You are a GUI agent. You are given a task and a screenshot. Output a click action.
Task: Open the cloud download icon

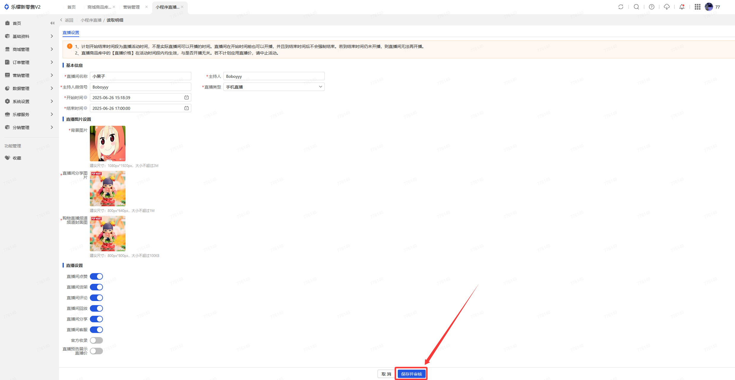tap(666, 7)
